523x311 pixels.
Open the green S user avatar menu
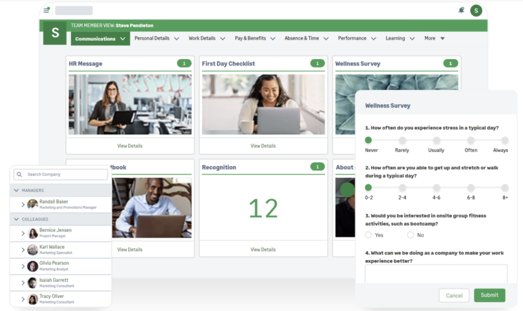[x=476, y=11]
